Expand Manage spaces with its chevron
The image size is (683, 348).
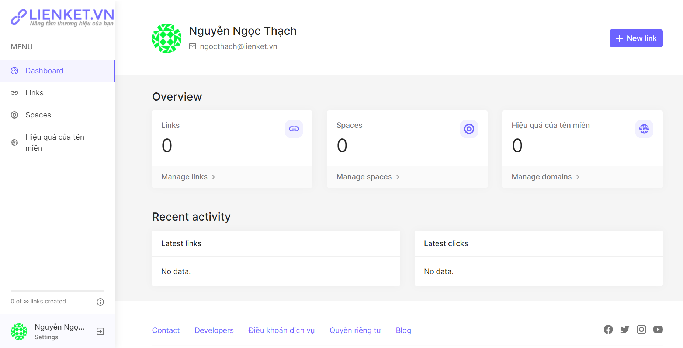tap(398, 177)
